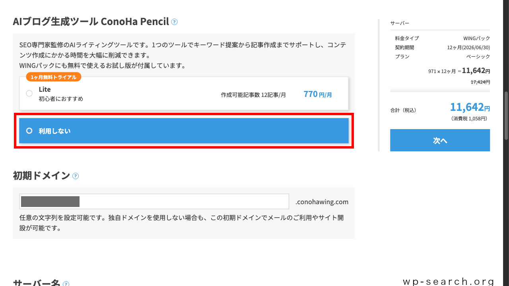The height and width of the screenshot is (286, 509).
Task: Click the help icon beside サーバー名
Action: [66, 284]
